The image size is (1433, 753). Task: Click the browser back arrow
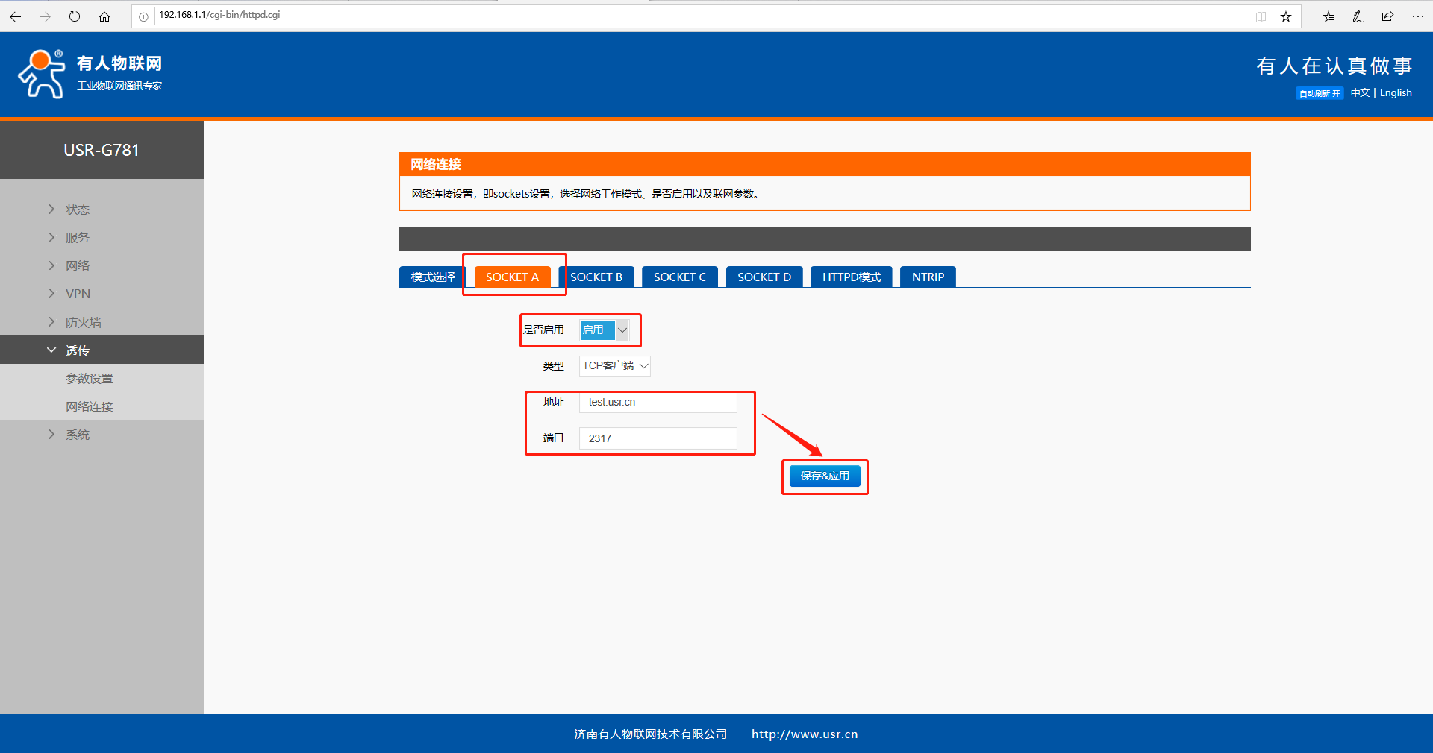coord(16,16)
